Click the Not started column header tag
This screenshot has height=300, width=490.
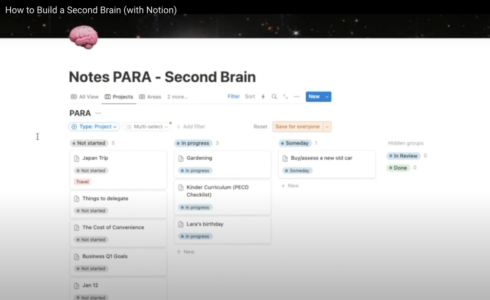click(x=89, y=143)
